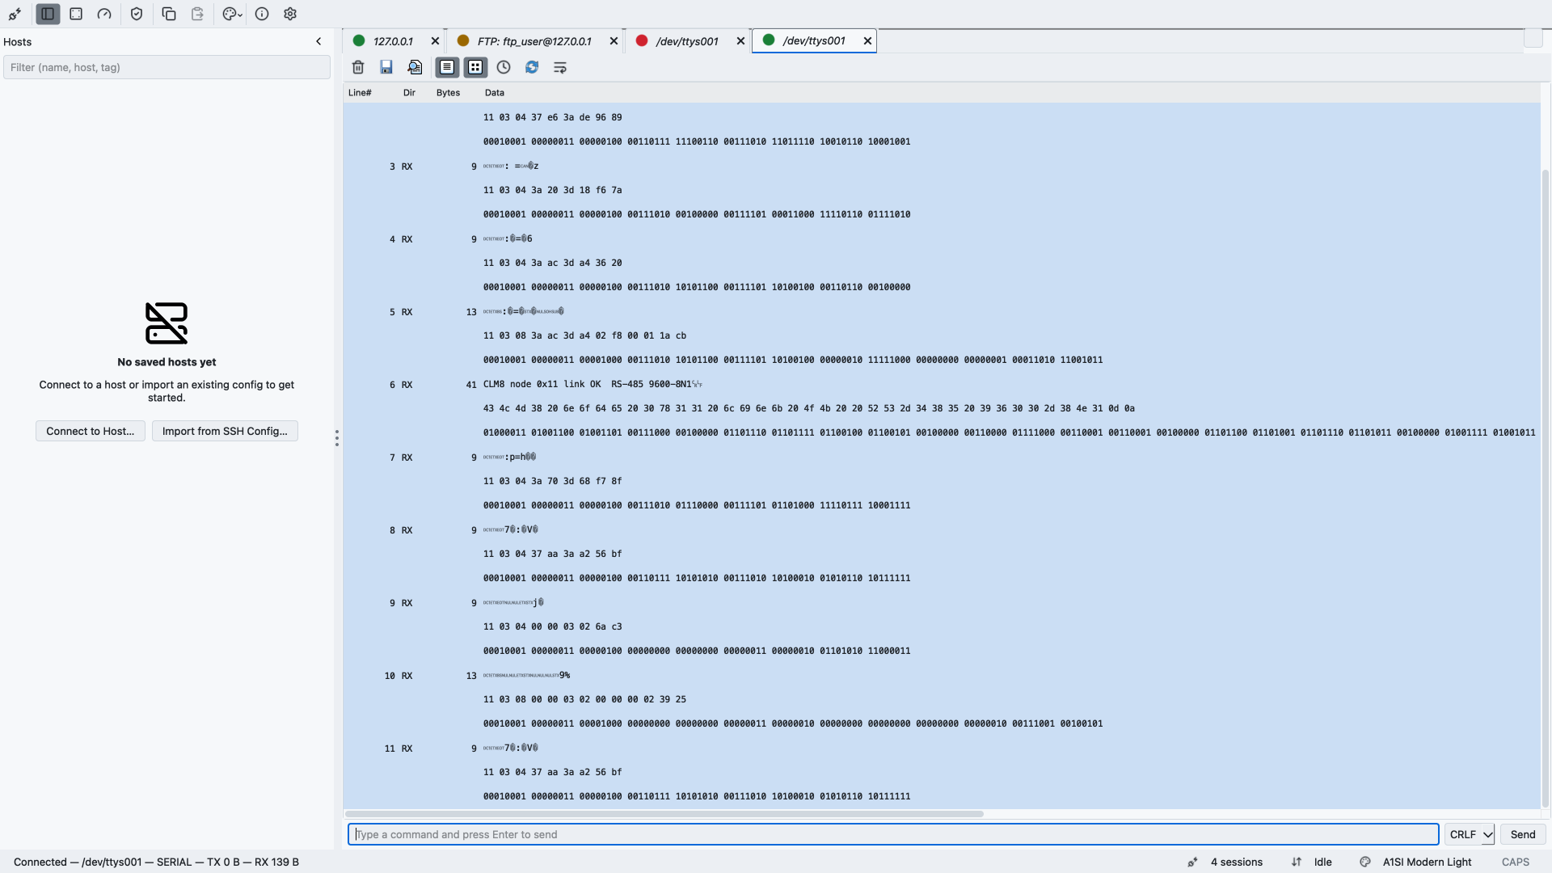Click hex data '11 03 04 00 00 03 02 6a c3'
1552x873 pixels.
click(x=553, y=626)
